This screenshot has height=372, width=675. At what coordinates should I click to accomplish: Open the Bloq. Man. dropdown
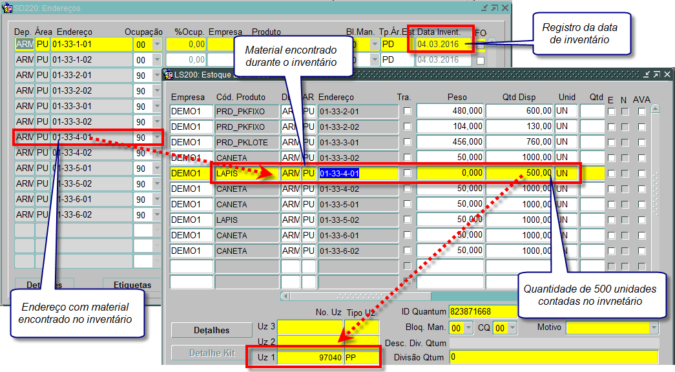pyautogui.click(x=468, y=328)
